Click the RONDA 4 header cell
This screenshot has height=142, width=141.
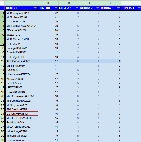(131, 8)
